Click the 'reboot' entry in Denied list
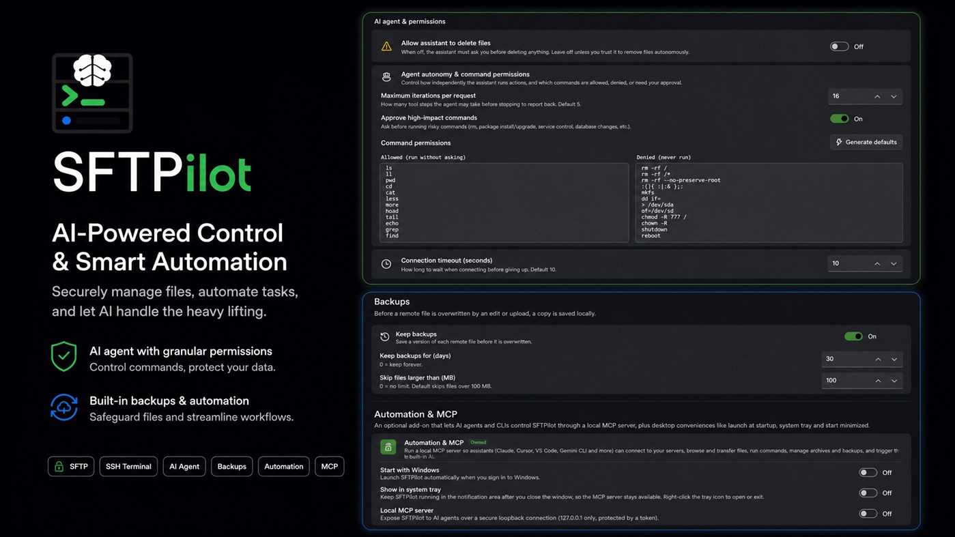Screen dimensions: 955x537 pos(651,235)
